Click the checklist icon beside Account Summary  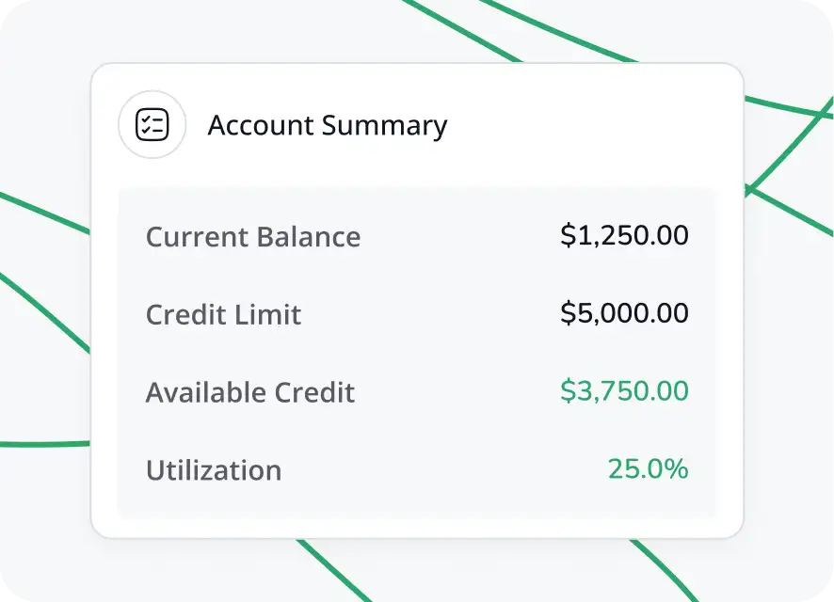[152, 125]
